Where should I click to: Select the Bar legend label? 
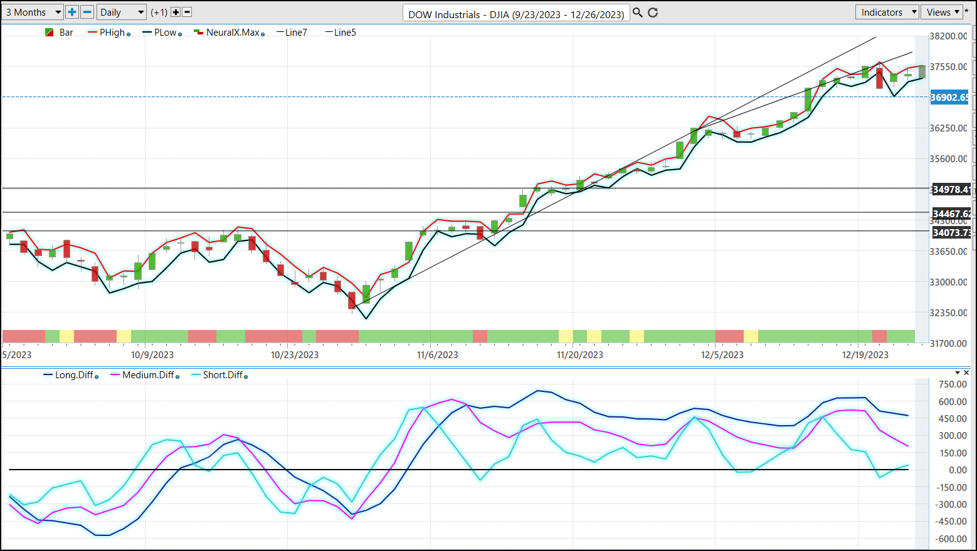point(66,33)
